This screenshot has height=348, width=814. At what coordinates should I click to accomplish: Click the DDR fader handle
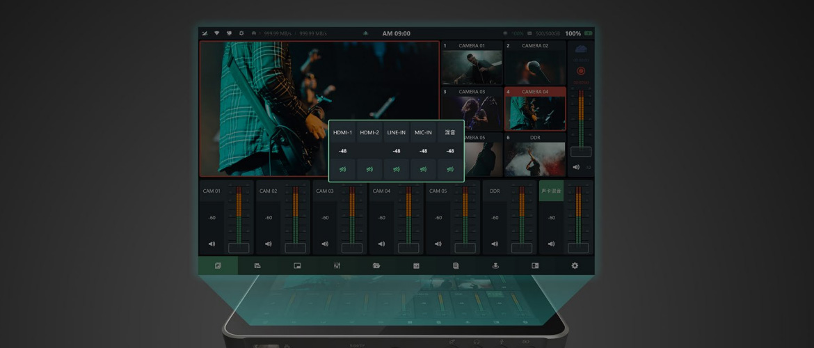522,248
